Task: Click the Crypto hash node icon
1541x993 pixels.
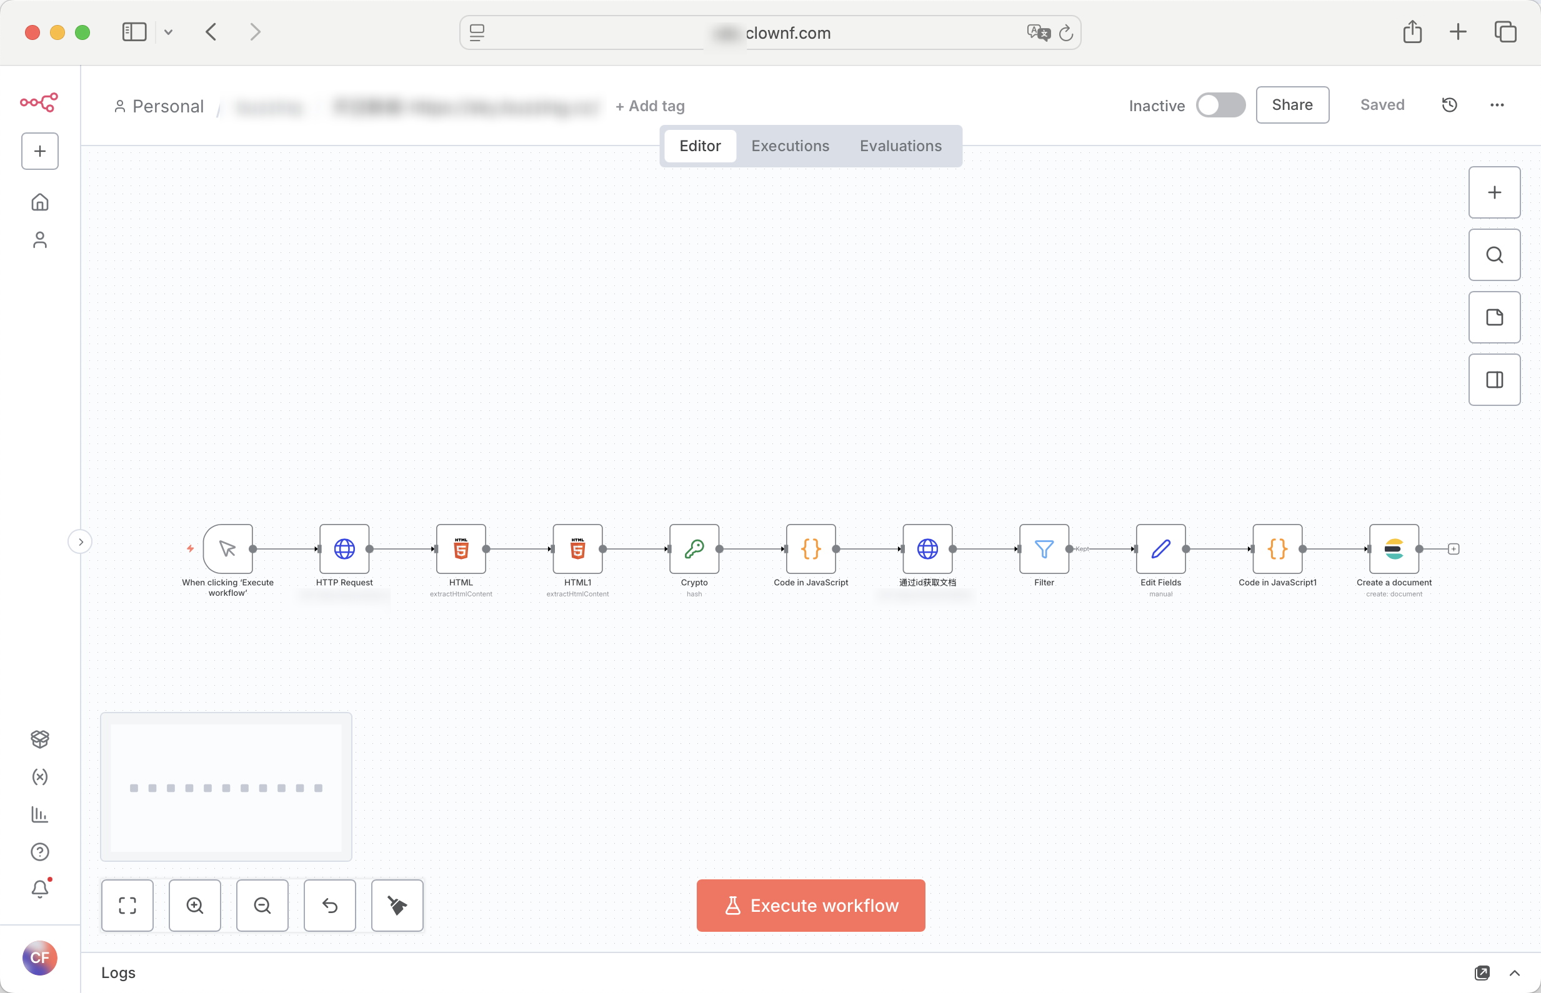Action: [694, 549]
